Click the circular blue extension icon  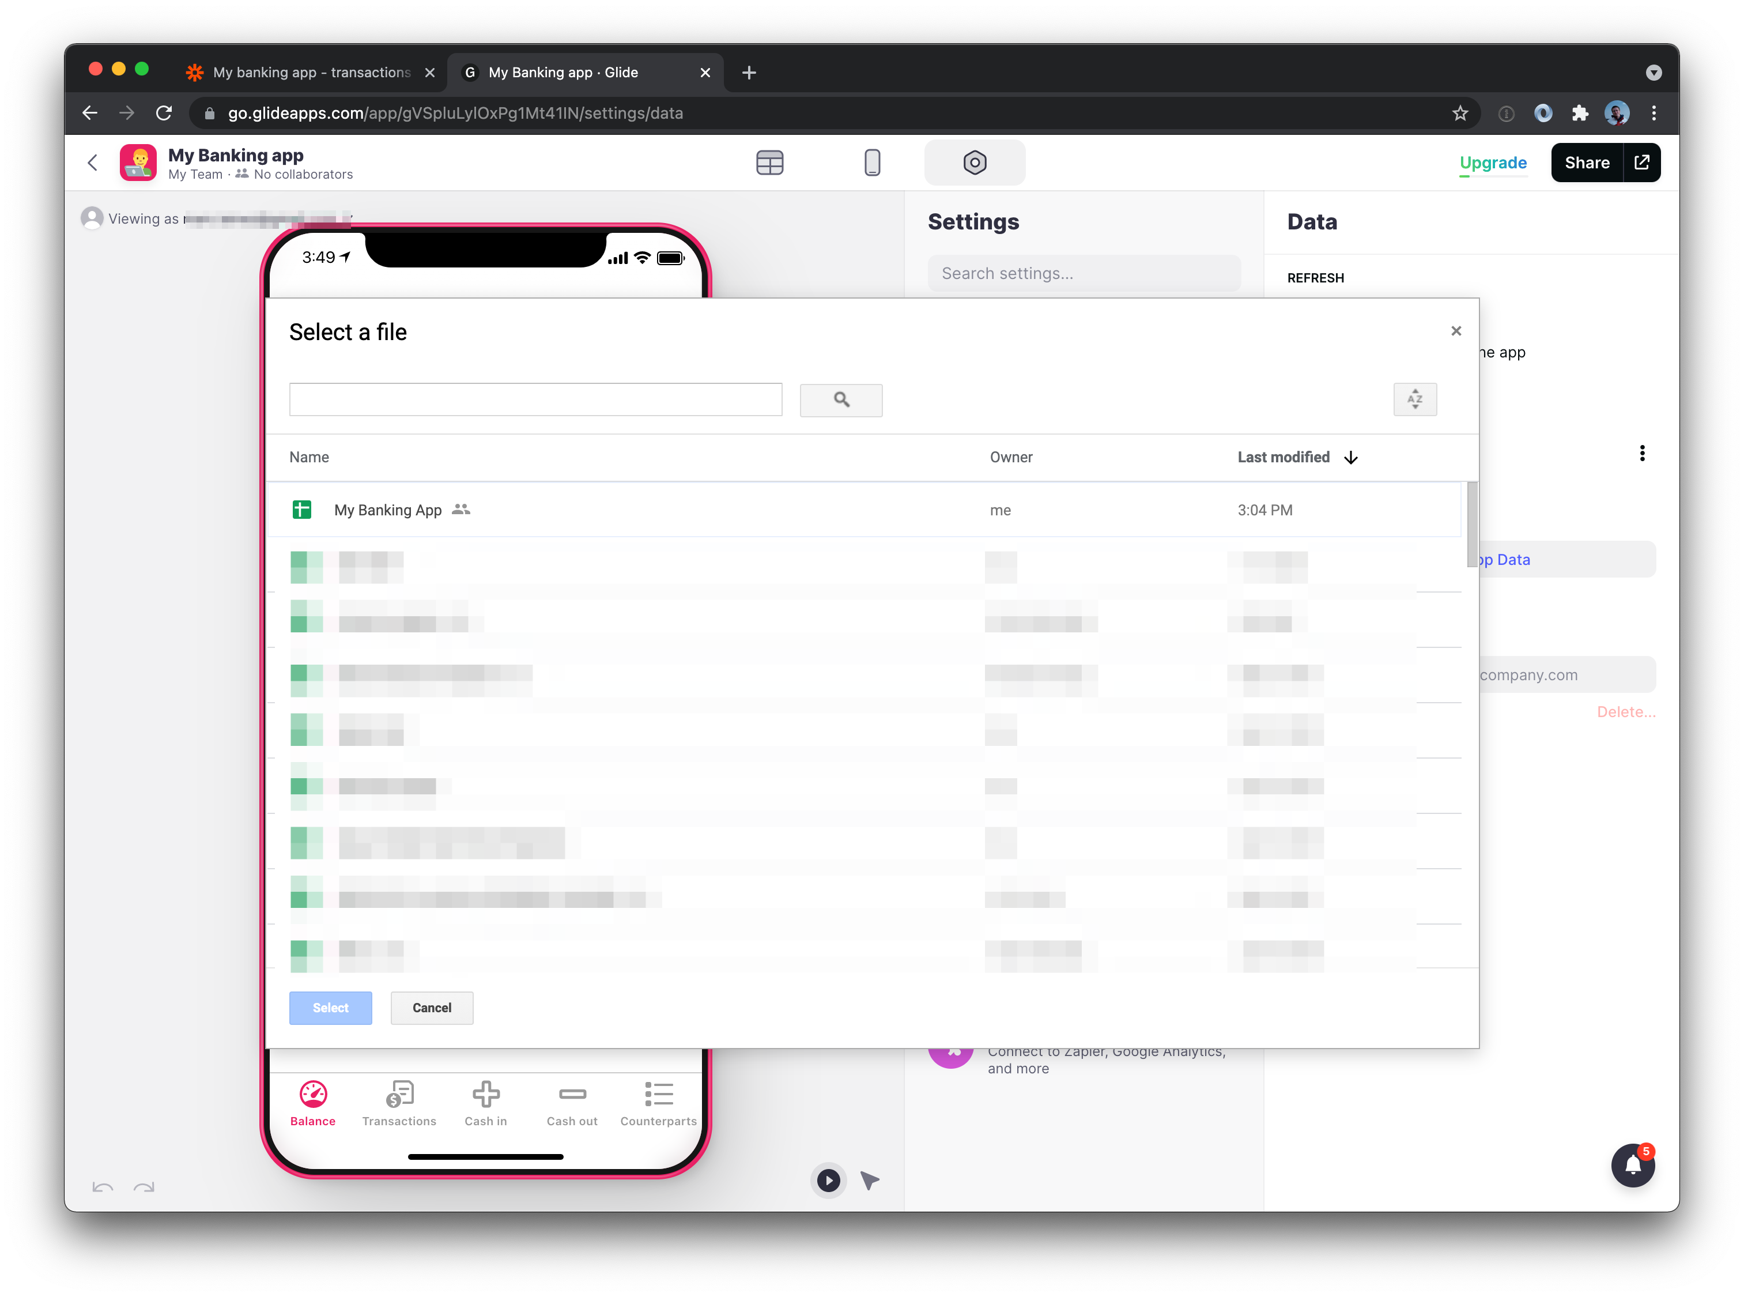coord(1542,113)
